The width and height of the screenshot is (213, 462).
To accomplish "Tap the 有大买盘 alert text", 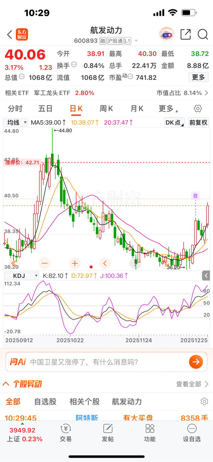I will coord(138,418).
